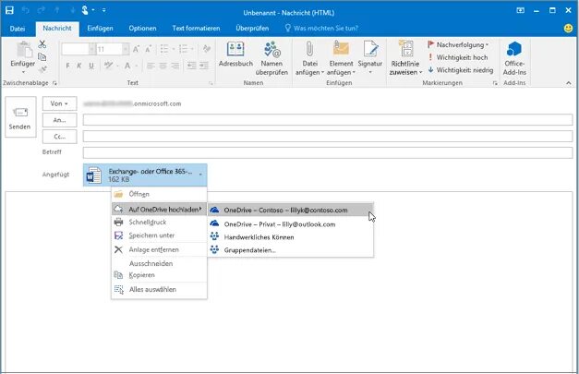Toggle Wichtigkeit: hoch flag
579x374 pixels.
click(458, 57)
